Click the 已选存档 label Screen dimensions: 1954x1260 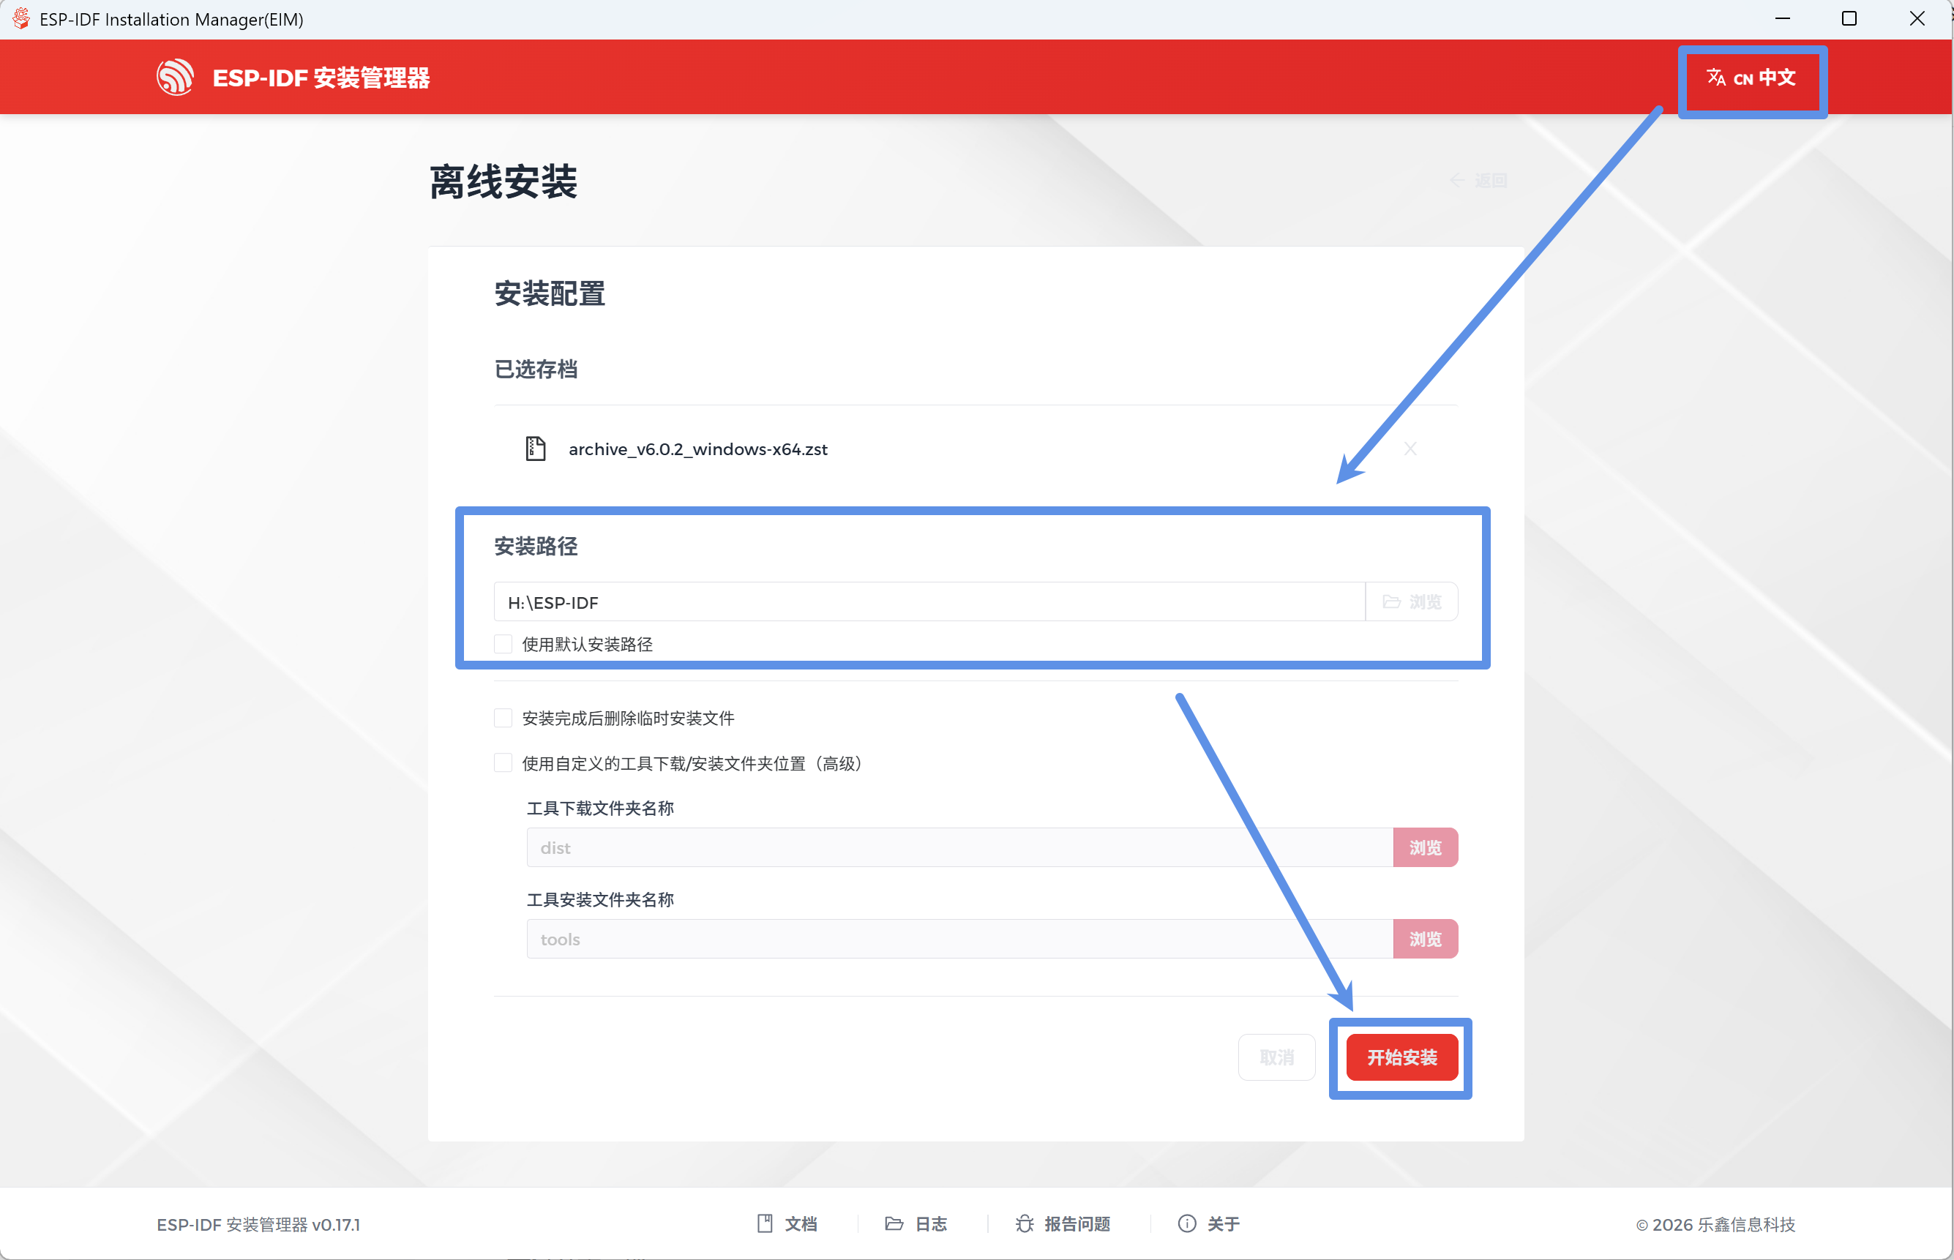point(536,370)
